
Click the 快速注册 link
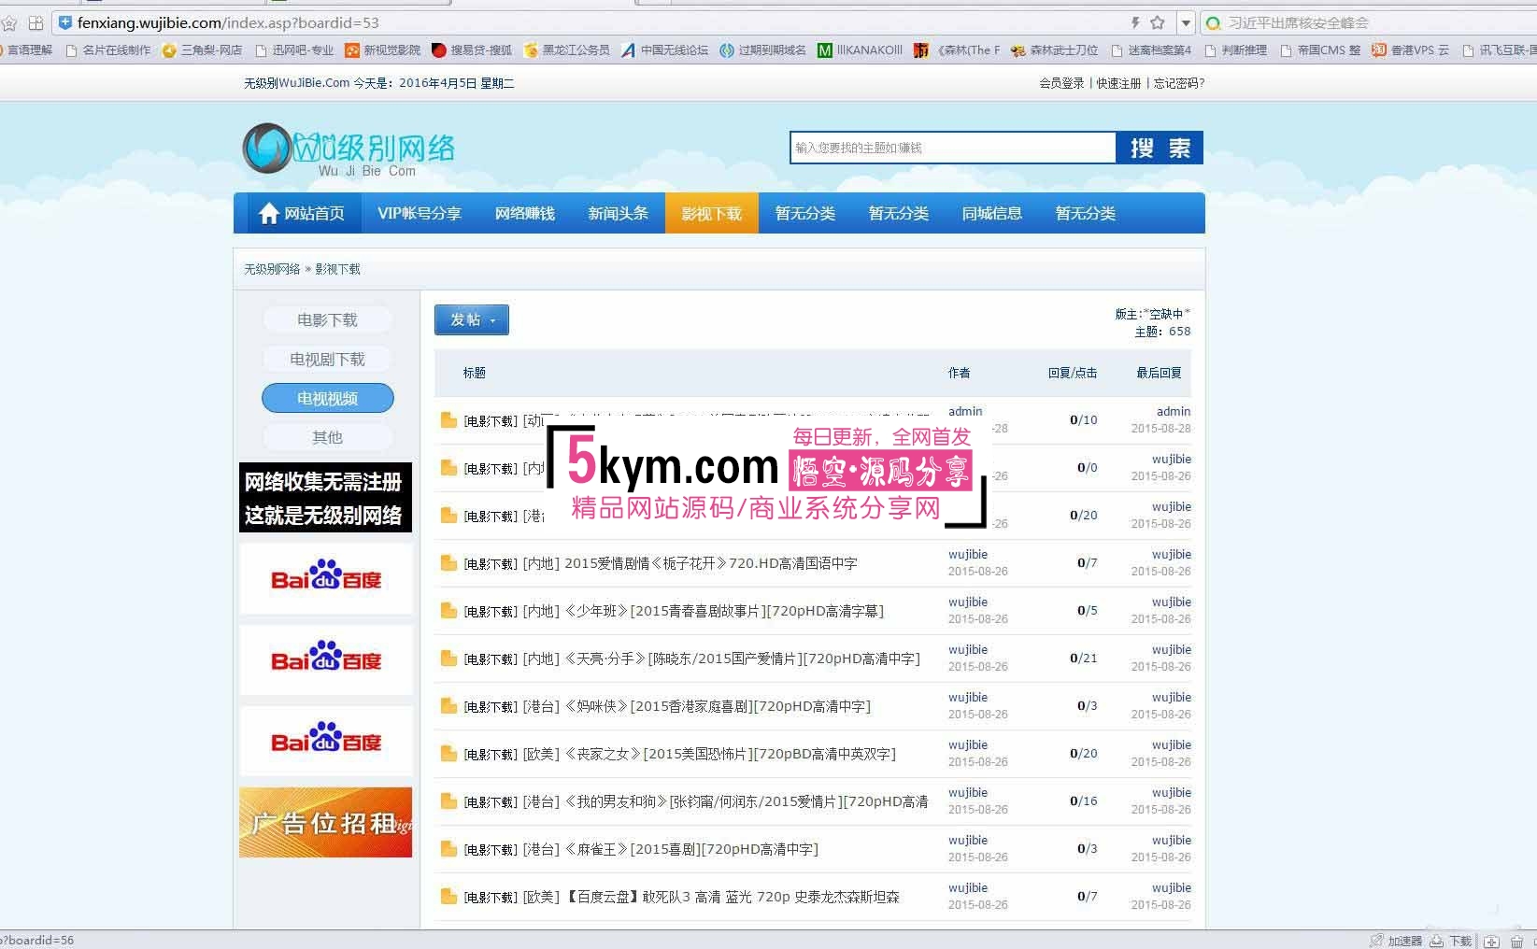(x=1118, y=83)
